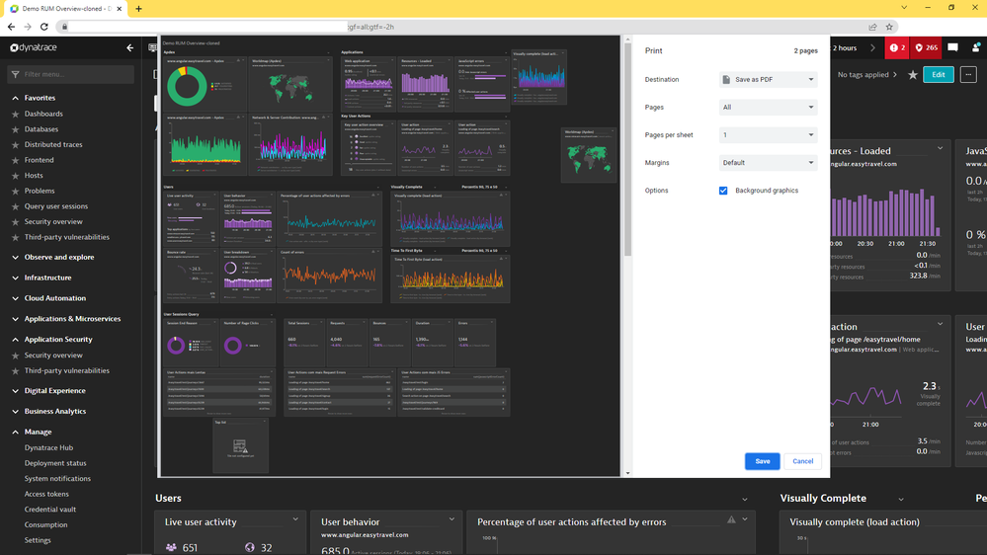Click the Save button in print dialog
987x555 pixels.
(762, 461)
